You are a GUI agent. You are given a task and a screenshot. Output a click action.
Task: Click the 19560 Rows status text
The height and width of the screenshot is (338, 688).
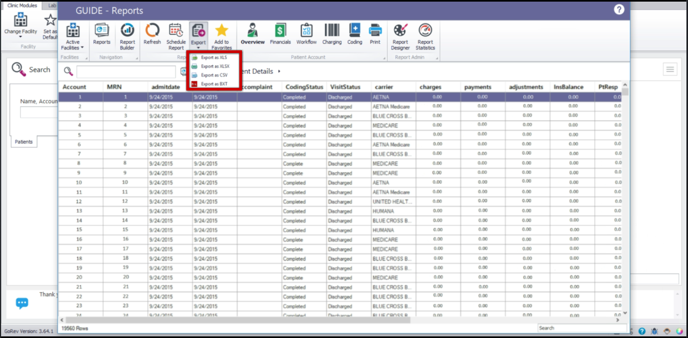click(75, 328)
